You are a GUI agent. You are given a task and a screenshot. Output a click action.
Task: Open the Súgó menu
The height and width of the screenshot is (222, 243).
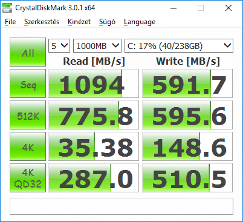(107, 22)
